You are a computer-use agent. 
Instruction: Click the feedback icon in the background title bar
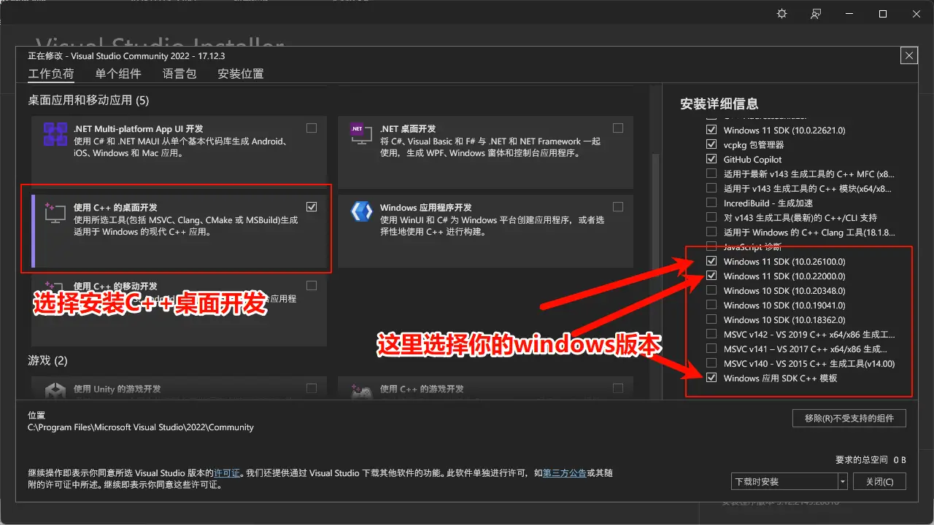click(x=816, y=14)
